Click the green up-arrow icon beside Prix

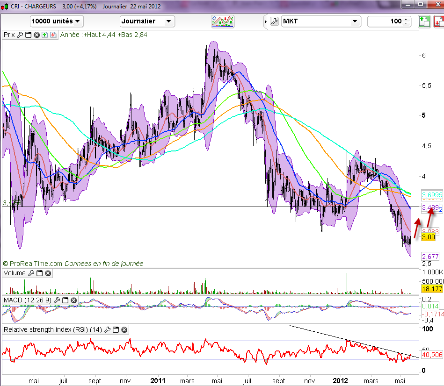45,35
